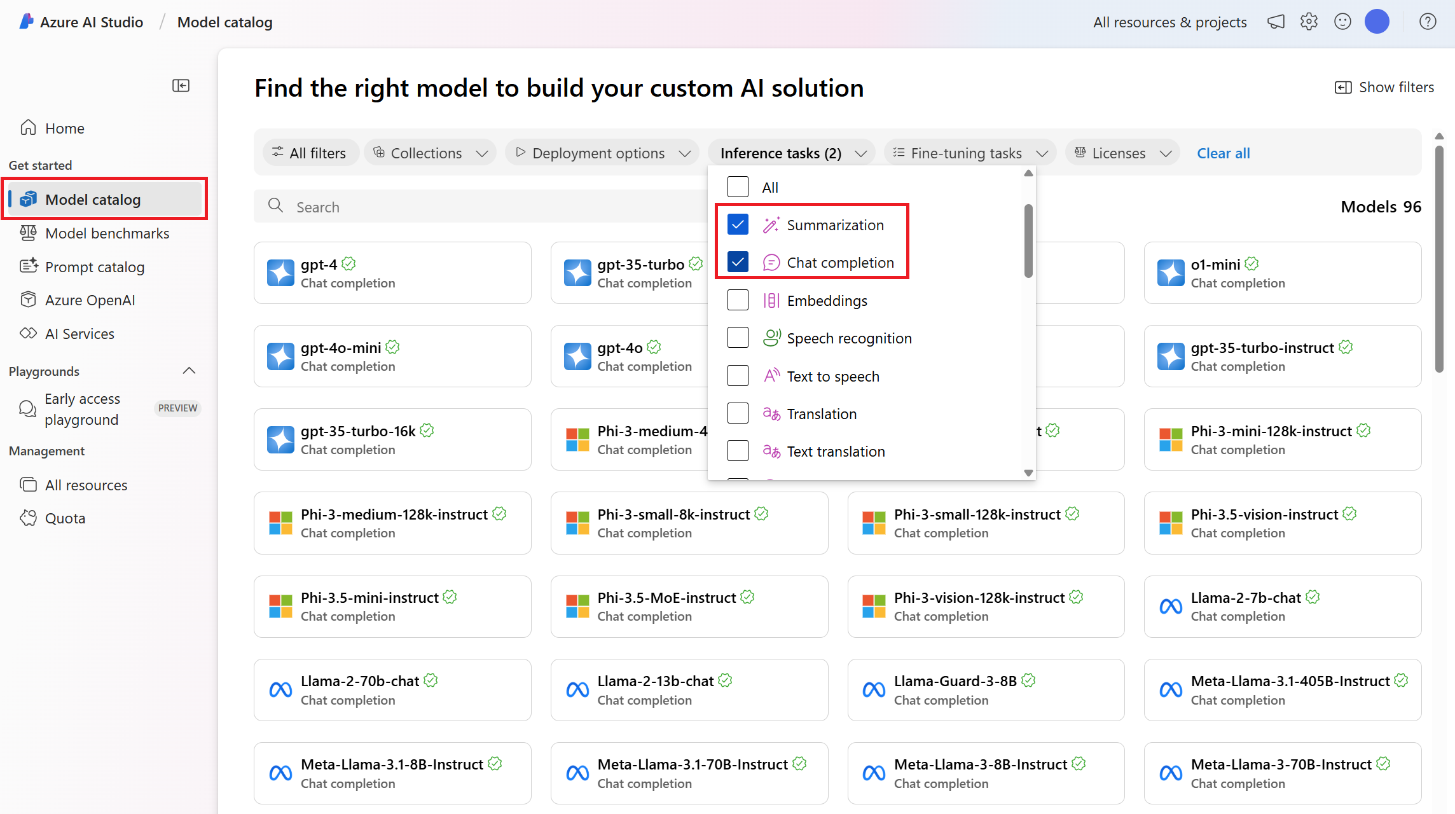The image size is (1455, 814).
Task: Open the help question mark icon
Action: [1428, 22]
